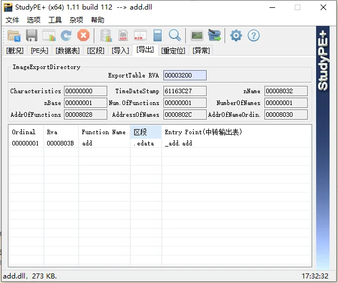The width and height of the screenshot is (338, 283).
Task: Click the TimeDateStamp value field
Action: tap(185, 91)
